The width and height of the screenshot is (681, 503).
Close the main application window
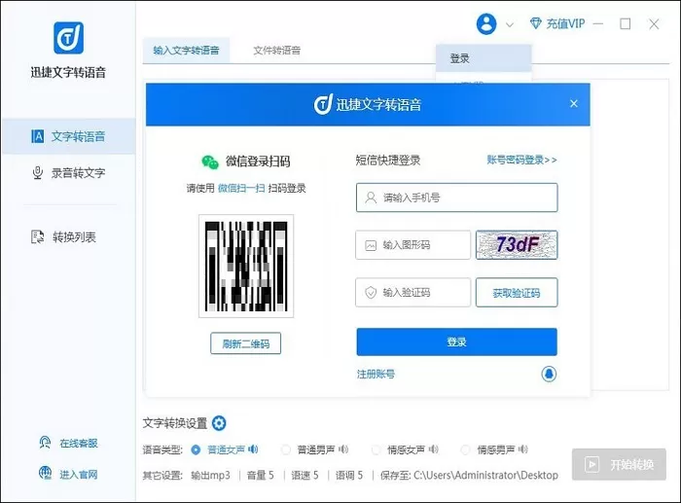(654, 24)
